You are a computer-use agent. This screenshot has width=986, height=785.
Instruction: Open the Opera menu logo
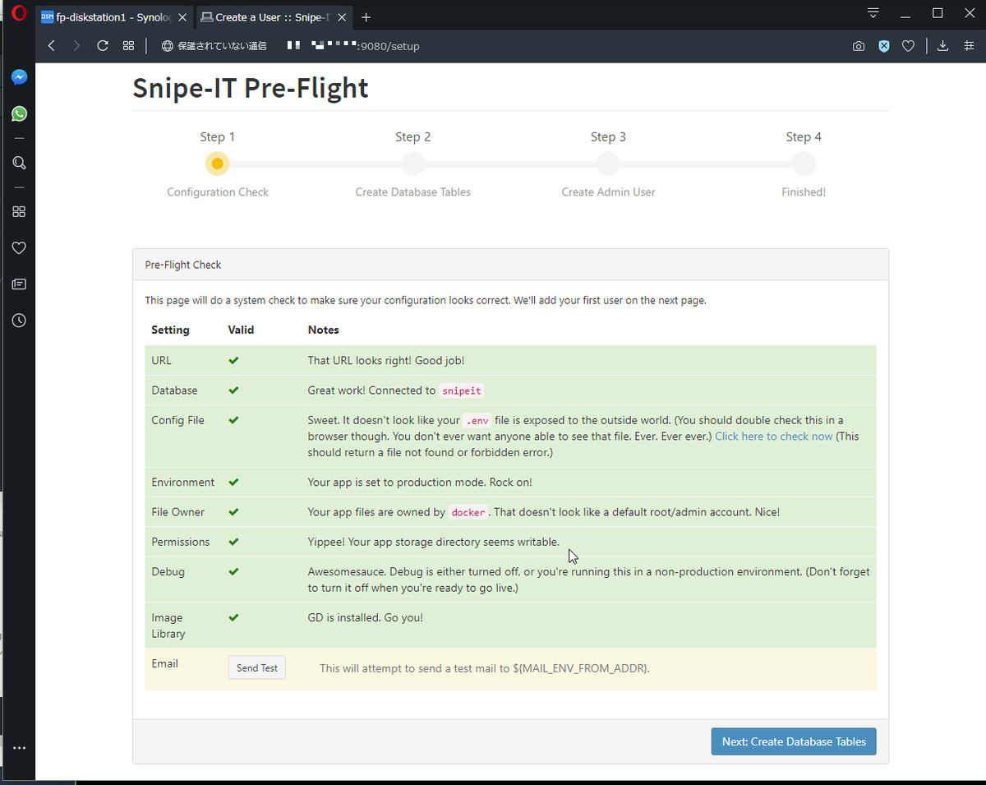pyautogui.click(x=18, y=15)
